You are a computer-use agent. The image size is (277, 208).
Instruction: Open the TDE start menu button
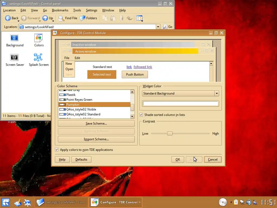coord(6,202)
